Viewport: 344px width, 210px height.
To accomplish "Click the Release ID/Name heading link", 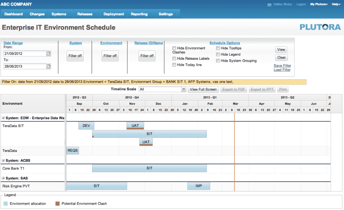I will (x=148, y=43).
